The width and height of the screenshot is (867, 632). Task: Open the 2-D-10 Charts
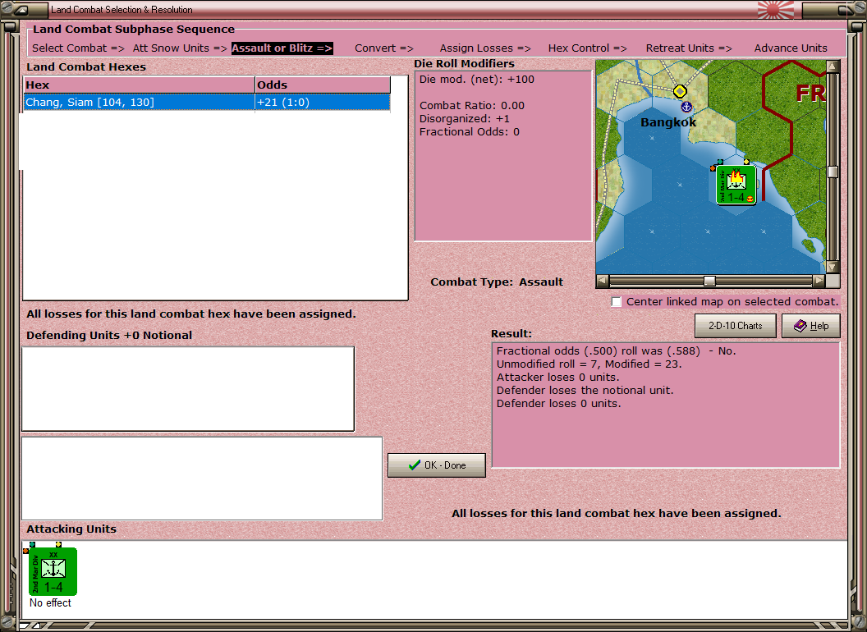click(x=736, y=326)
